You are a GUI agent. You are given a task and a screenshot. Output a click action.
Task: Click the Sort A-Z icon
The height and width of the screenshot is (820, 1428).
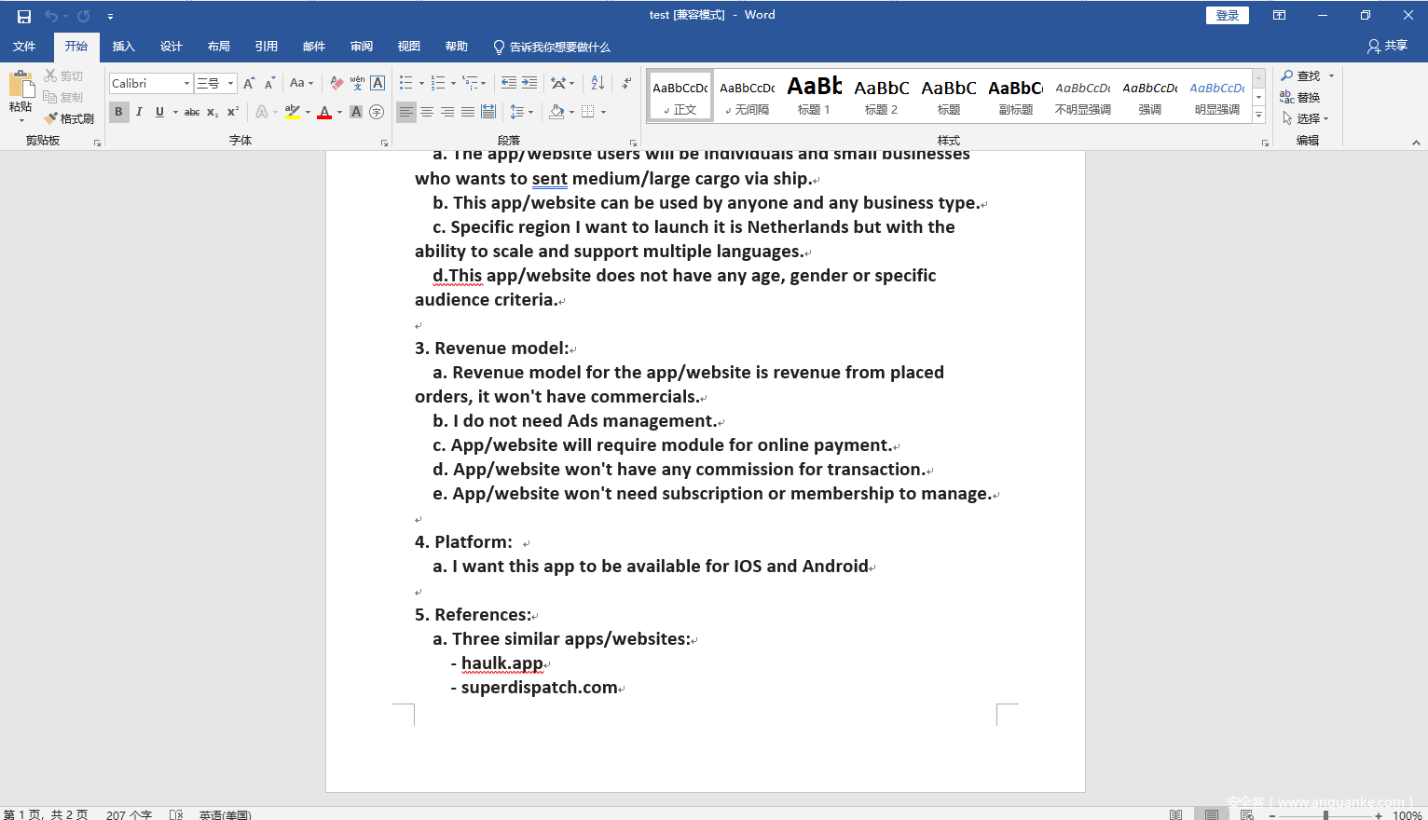click(597, 84)
